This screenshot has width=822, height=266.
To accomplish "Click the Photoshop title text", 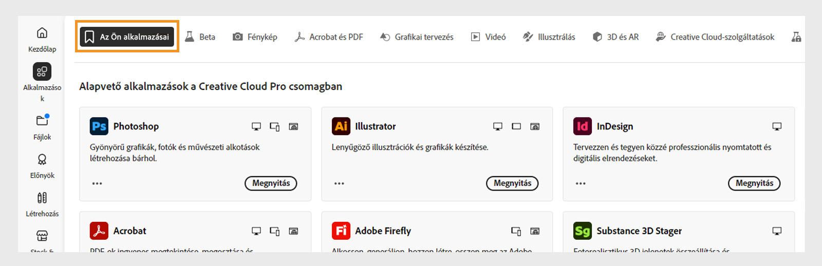I will pyautogui.click(x=136, y=126).
